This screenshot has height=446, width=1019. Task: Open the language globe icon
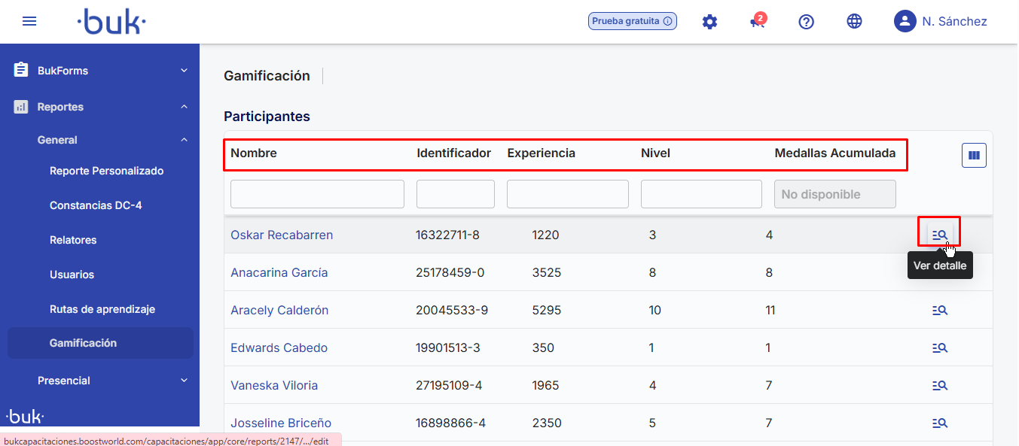coord(854,22)
